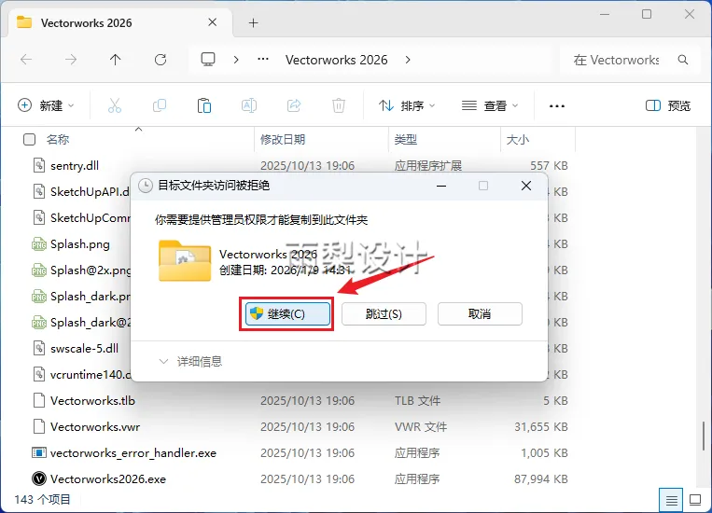Refresh the folder view

click(161, 60)
